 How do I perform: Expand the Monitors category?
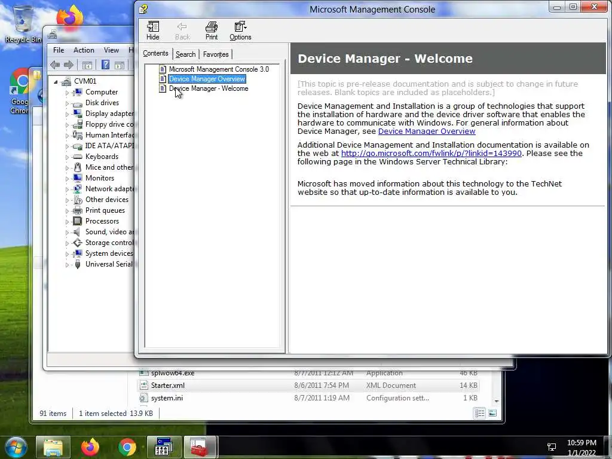tap(67, 178)
